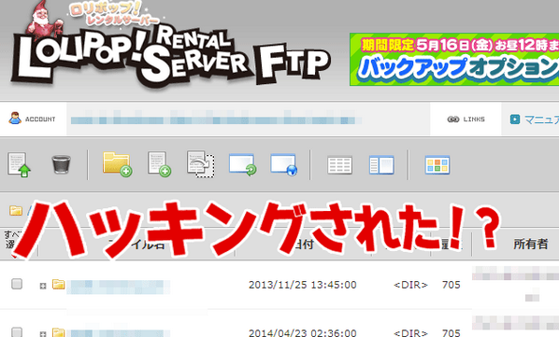Create a new folder with folder-plus icon
This screenshot has height=337, width=559.
click(x=117, y=164)
